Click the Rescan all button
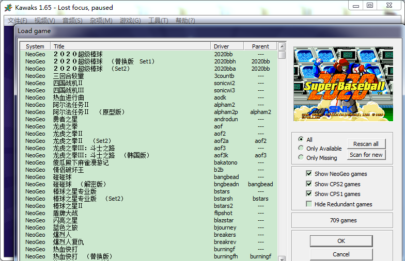Screen dimensions: 405x261 [x=366, y=144]
